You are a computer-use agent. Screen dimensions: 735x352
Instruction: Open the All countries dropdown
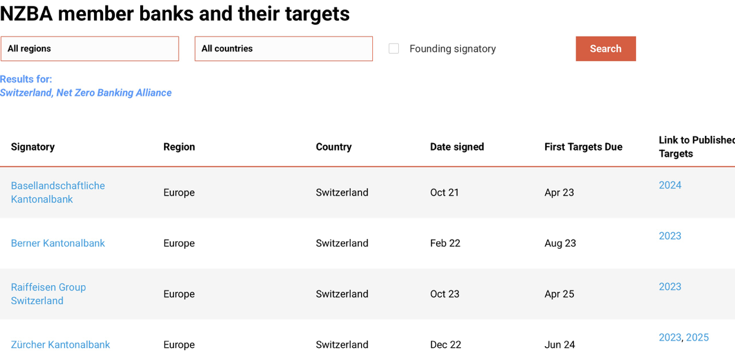click(283, 48)
